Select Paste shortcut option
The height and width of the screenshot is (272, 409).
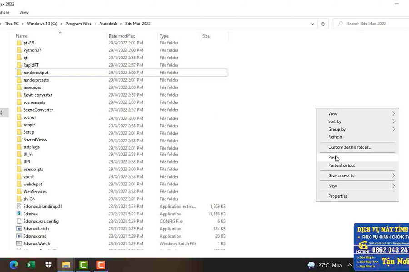(x=357, y=165)
